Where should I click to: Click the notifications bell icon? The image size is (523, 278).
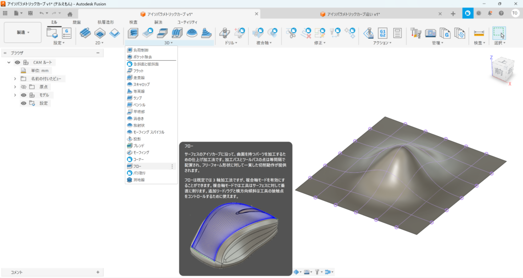pos(490,14)
